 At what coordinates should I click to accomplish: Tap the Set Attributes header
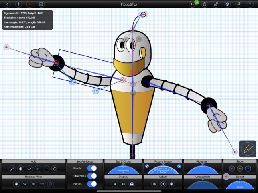click(x=85, y=161)
